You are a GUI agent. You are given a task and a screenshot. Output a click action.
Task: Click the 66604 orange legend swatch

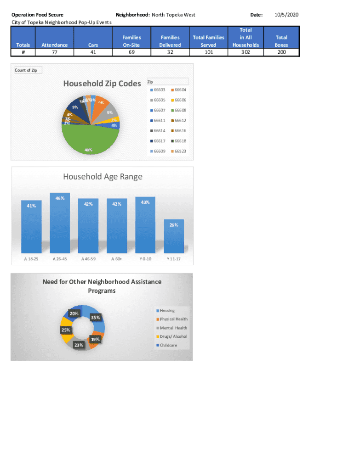[171, 90]
